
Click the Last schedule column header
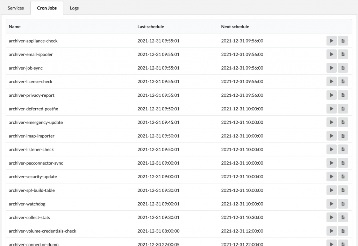tap(151, 27)
